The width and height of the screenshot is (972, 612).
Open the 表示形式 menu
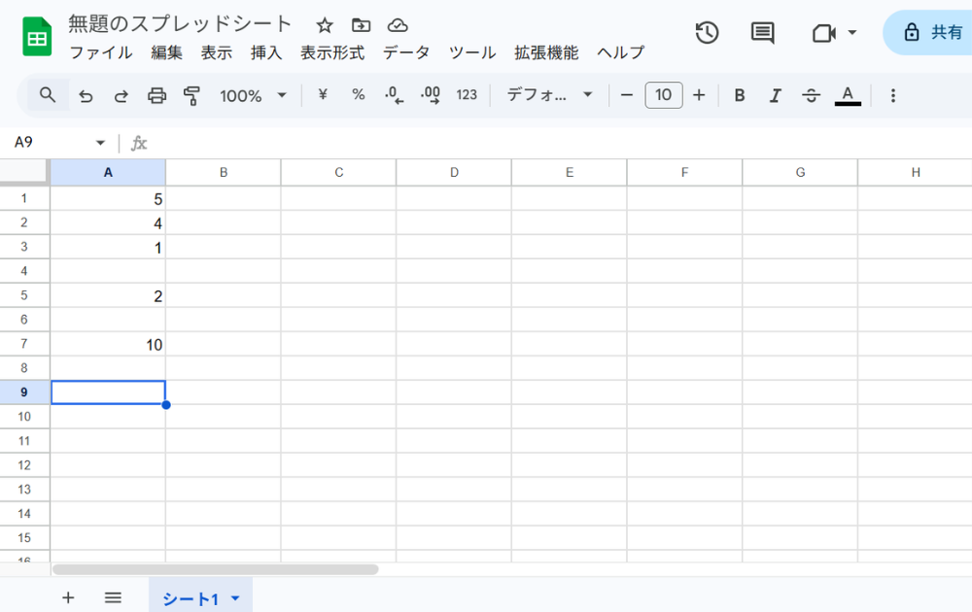(331, 52)
